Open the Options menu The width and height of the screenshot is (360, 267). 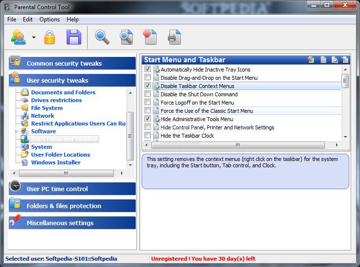point(50,19)
